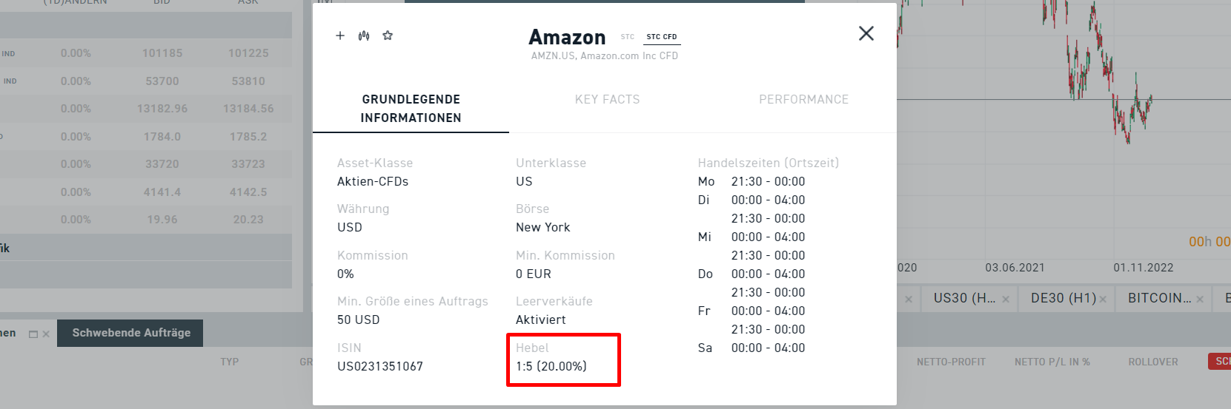
Task: Close the DE30 (H1) chart tab
Action: [1103, 299]
